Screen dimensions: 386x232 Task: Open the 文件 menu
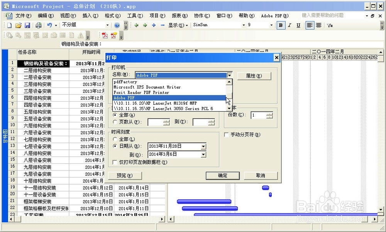click(x=23, y=15)
